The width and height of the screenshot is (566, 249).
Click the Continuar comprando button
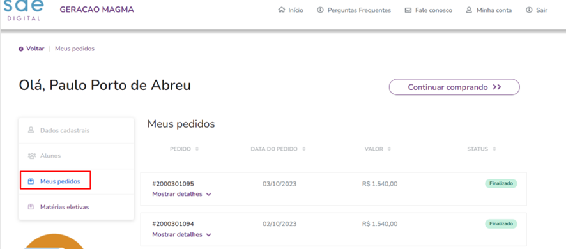point(454,87)
